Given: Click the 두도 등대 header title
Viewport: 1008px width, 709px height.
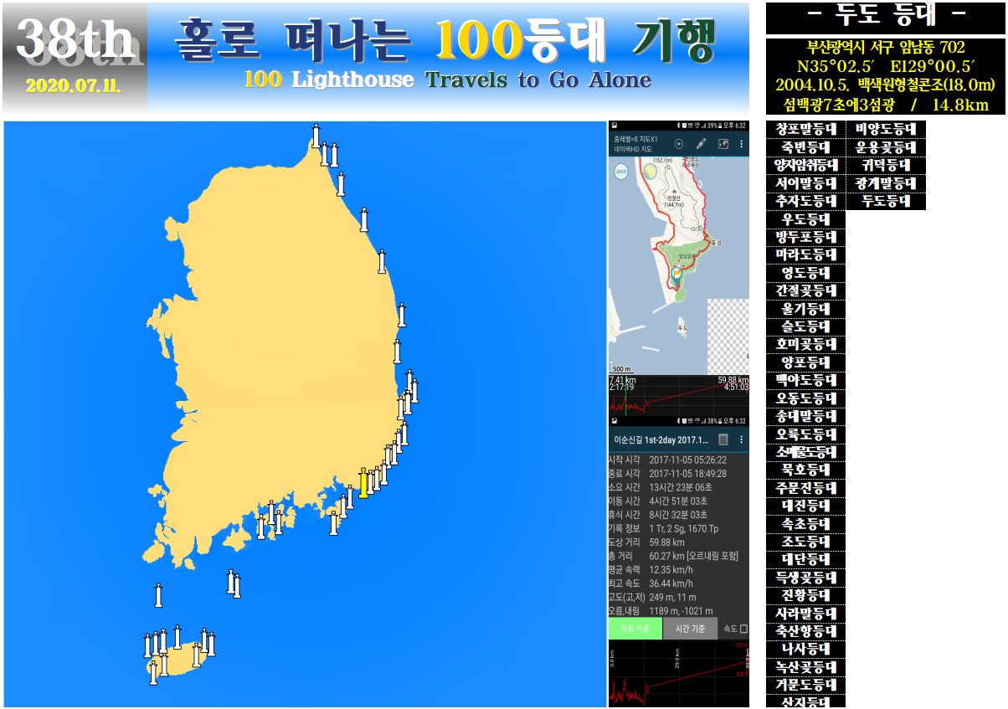Looking at the screenshot, I should 887,15.
